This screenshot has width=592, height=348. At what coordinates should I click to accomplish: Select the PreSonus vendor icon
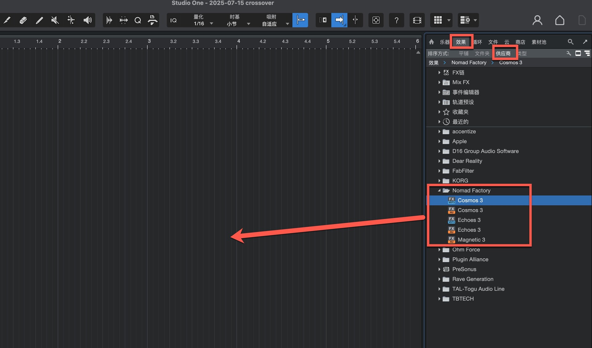[x=446, y=269]
